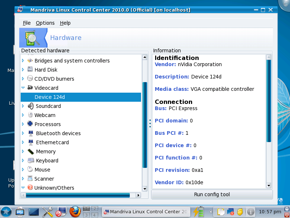Expand the Bluetooth devices category
This screenshot has height=218, width=290.
[x=23, y=133]
